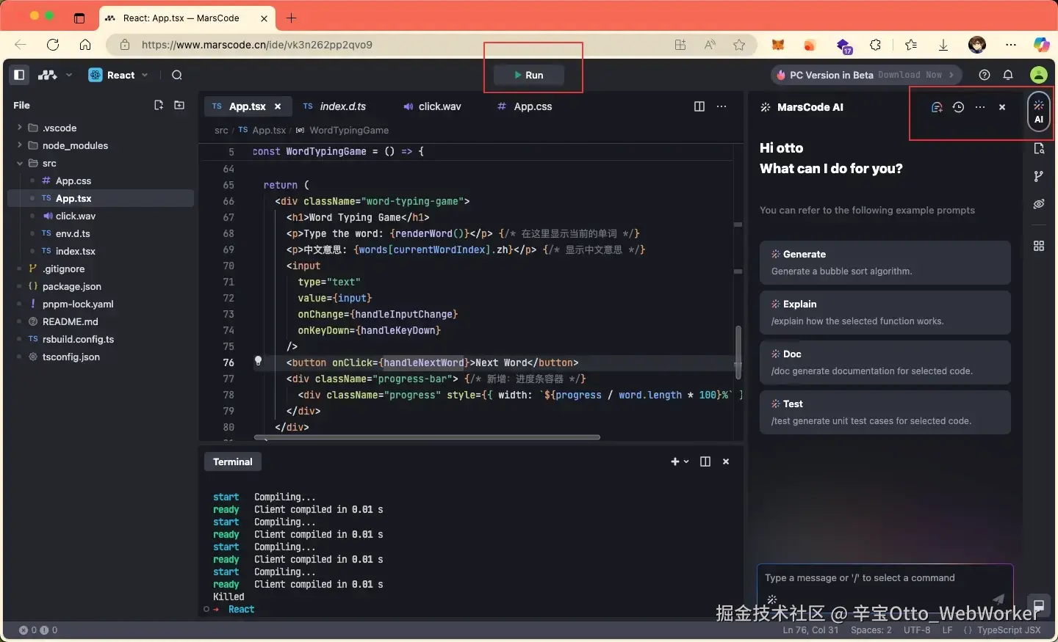
Task: Open source control branch icon
Action: 1039,176
